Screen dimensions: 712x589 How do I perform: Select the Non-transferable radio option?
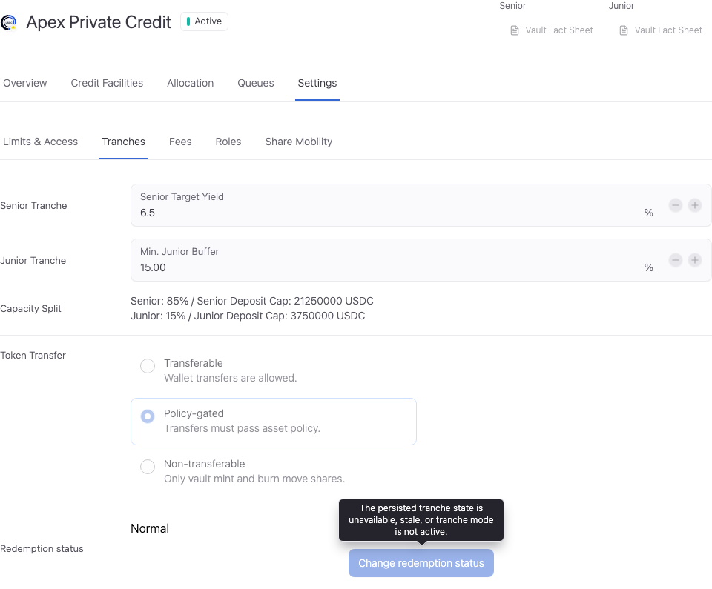(148, 467)
